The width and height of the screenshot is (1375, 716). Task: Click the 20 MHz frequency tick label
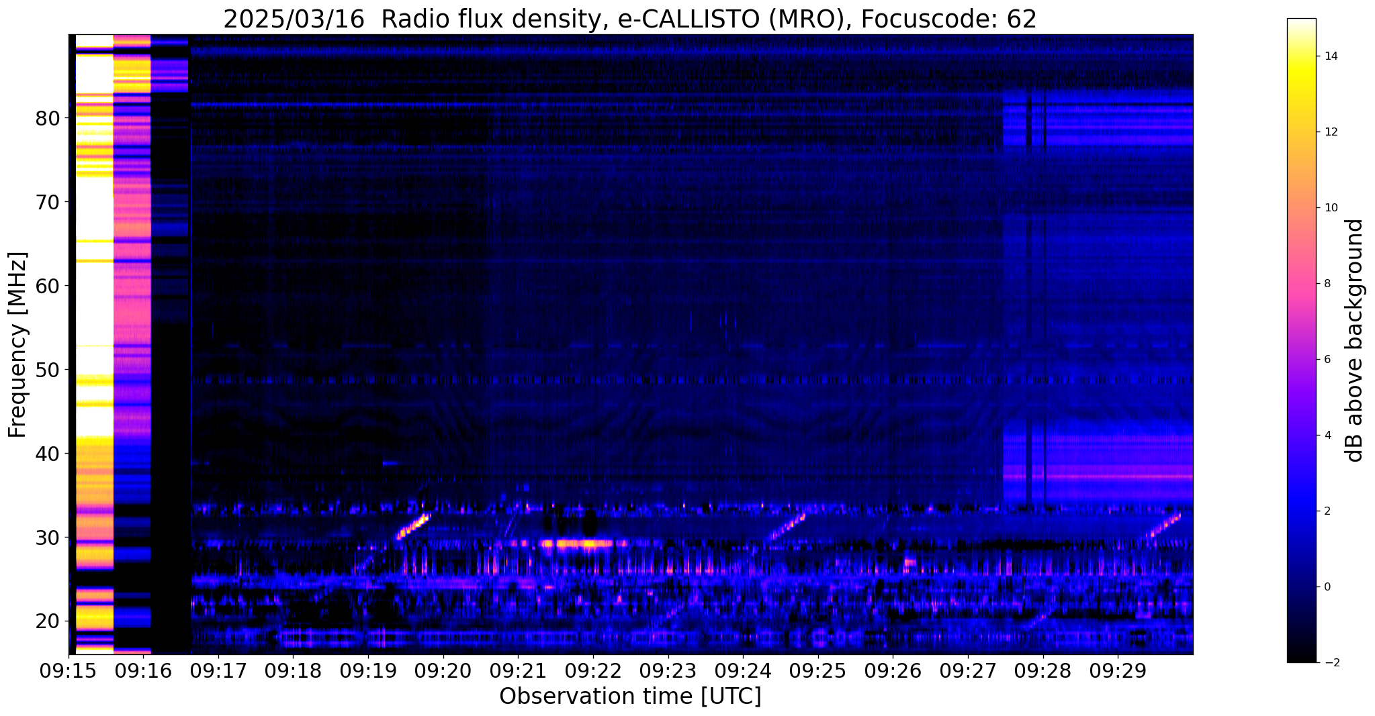point(47,621)
